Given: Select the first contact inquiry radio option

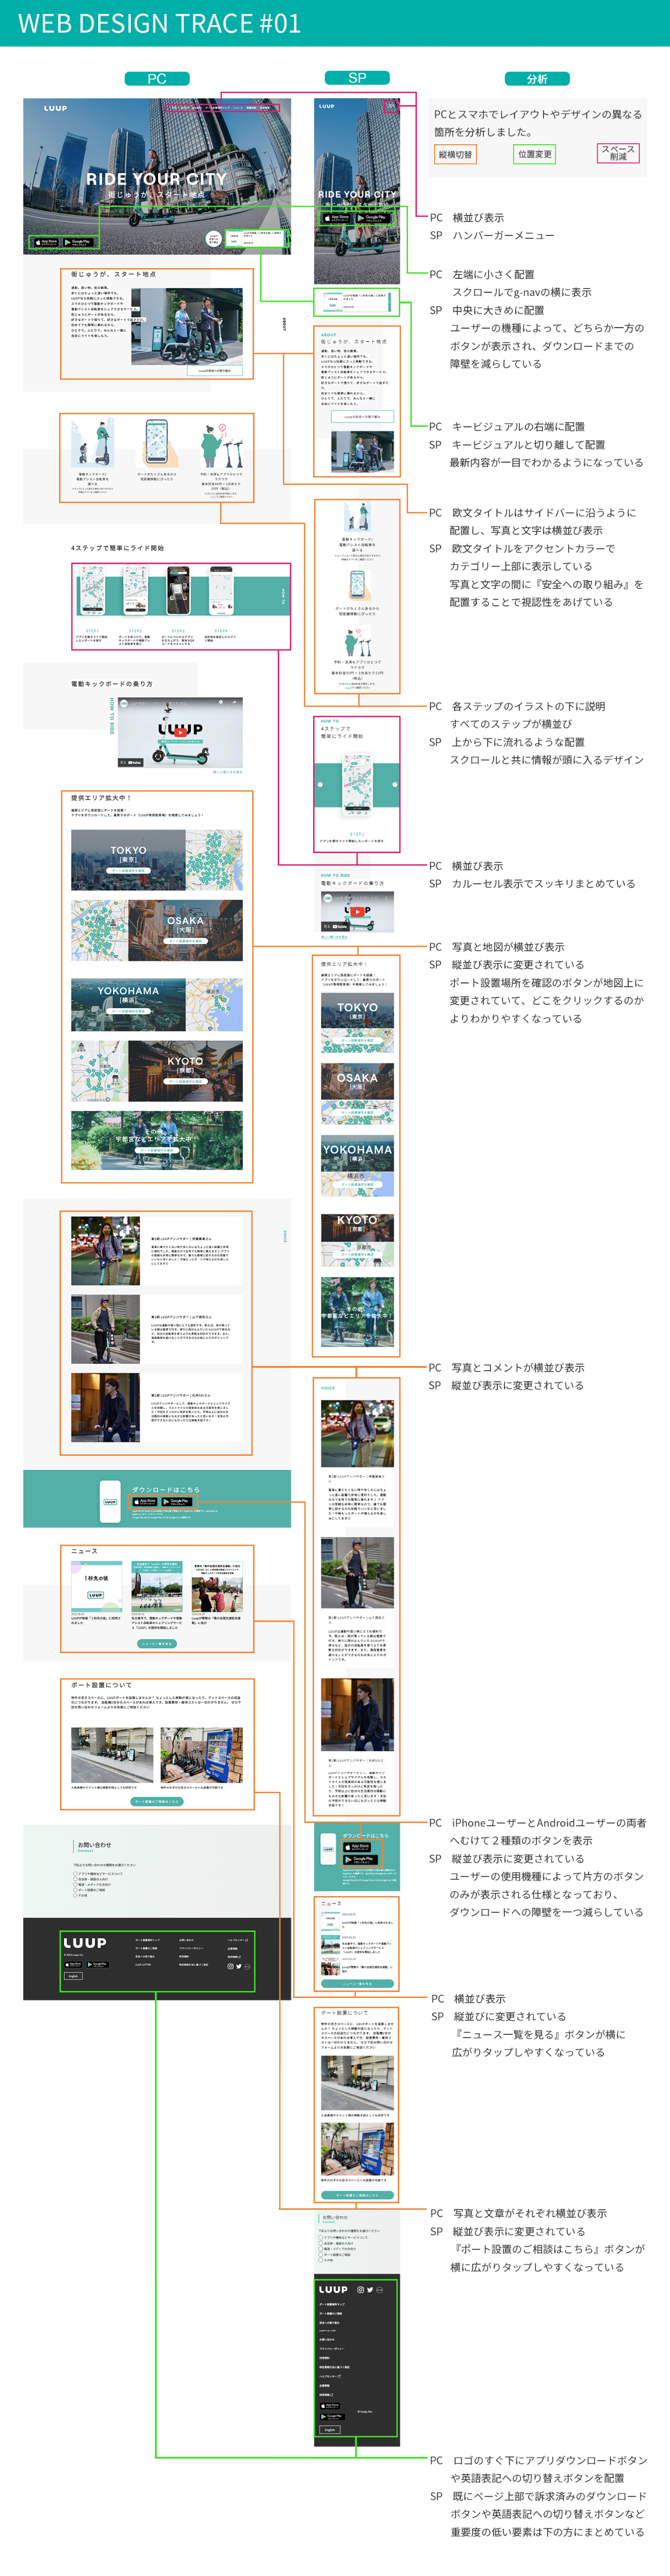Looking at the screenshot, I should [x=75, y=1874].
